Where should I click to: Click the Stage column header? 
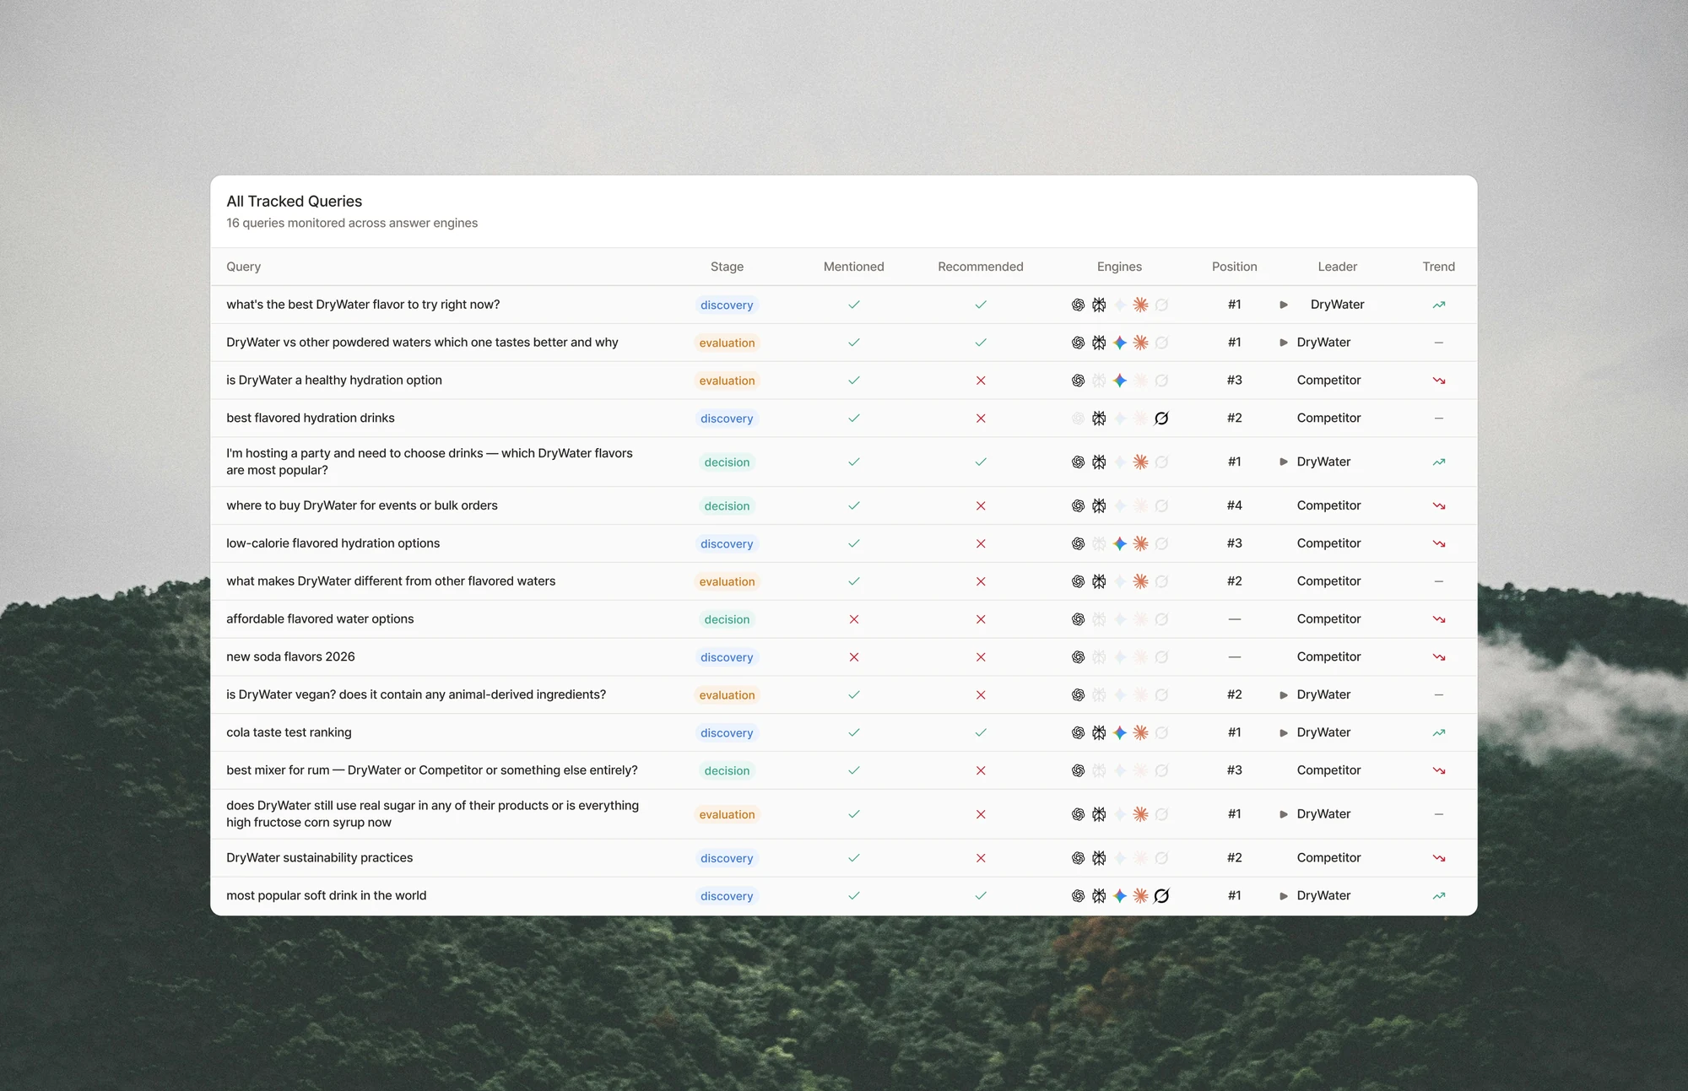(x=727, y=267)
